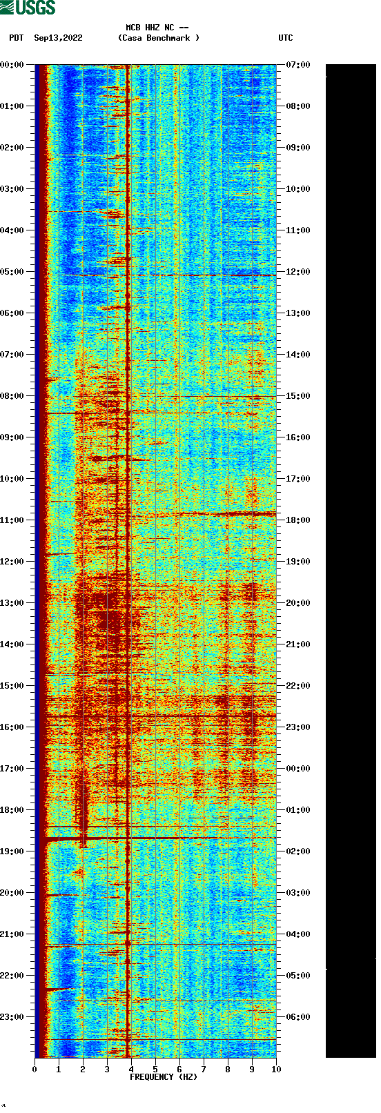Select the 06:00 PDT time label
Screen dimensions: 381x1113
pos(12,313)
